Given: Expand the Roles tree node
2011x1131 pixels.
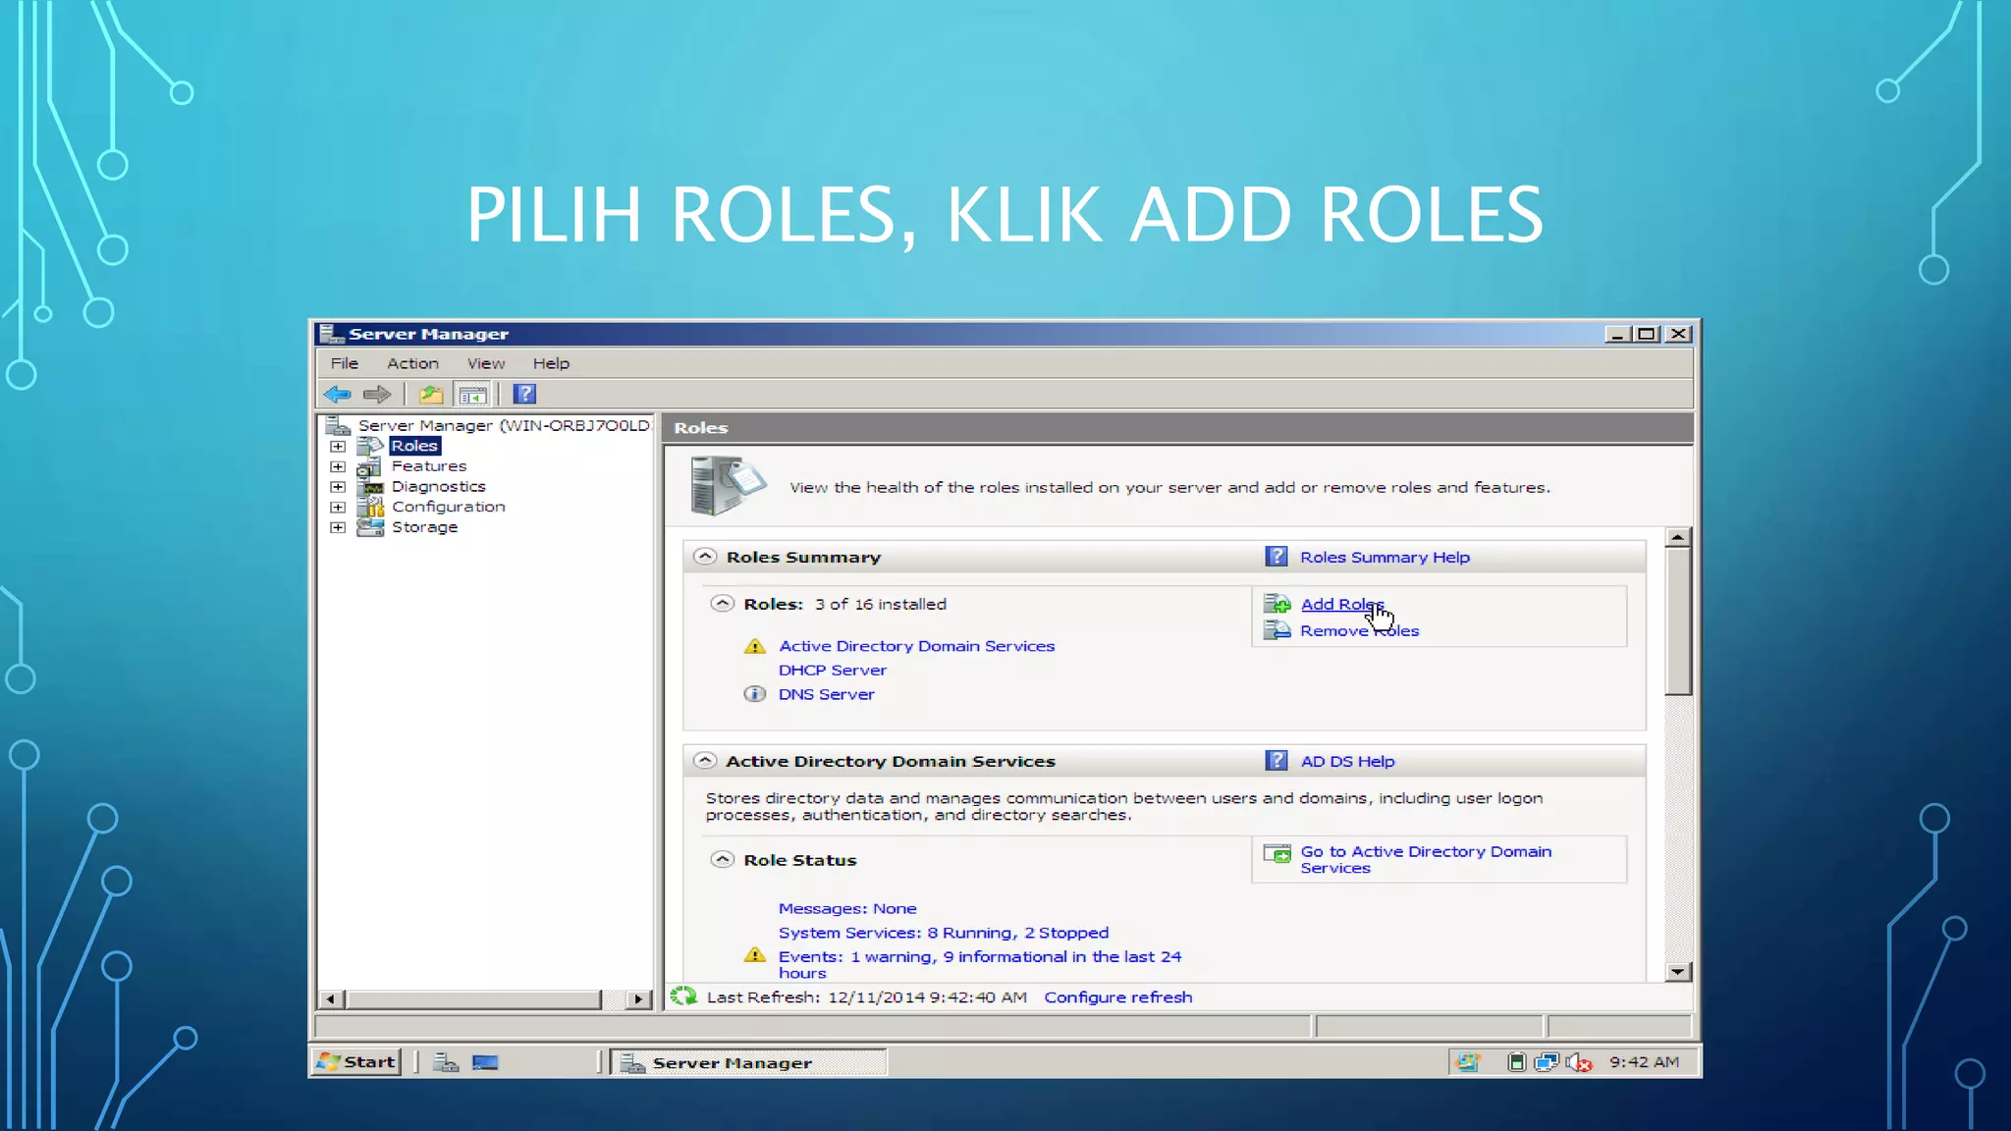Looking at the screenshot, I should (x=338, y=446).
